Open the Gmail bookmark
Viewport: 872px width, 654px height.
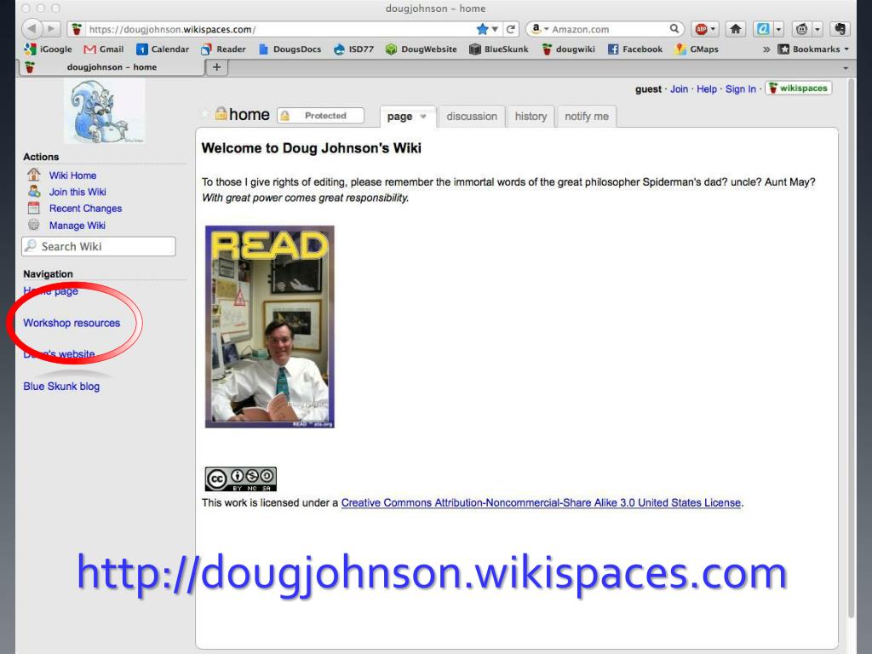click(103, 49)
